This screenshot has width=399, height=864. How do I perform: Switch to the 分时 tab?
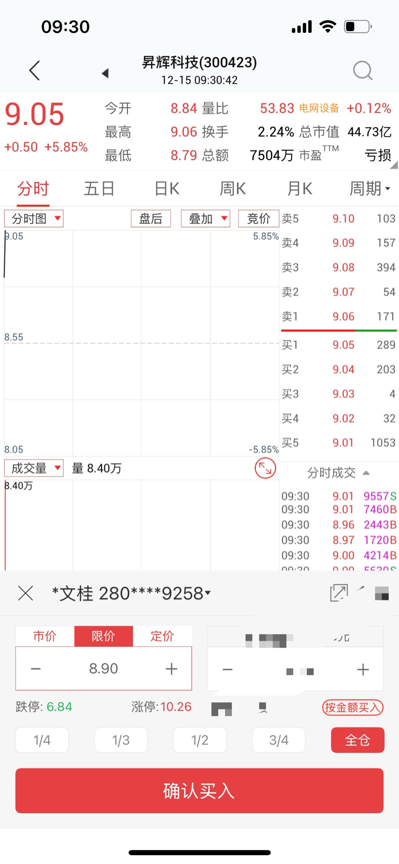pyautogui.click(x=33, y=189)
